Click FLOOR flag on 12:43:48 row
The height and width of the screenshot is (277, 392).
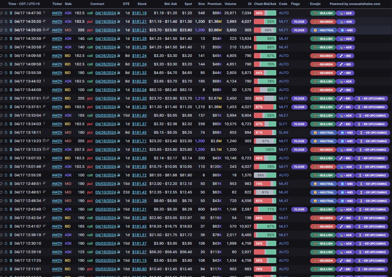tap(299, 209)
